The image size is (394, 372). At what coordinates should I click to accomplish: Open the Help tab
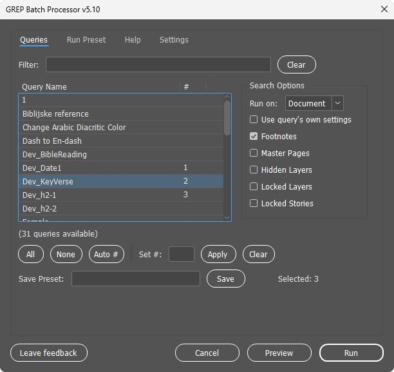(x=133, y=40)
